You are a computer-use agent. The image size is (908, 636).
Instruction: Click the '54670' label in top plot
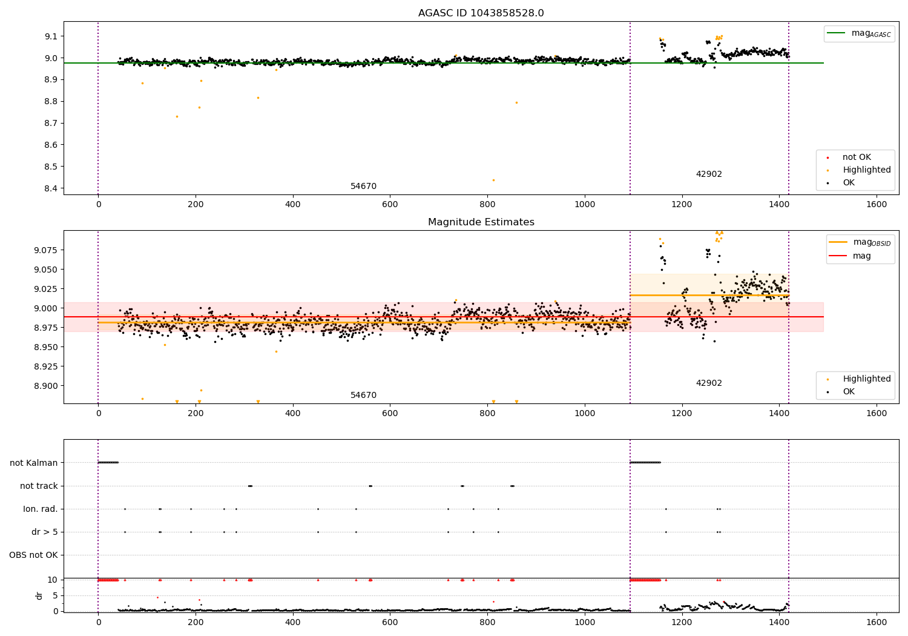[363, 187]
